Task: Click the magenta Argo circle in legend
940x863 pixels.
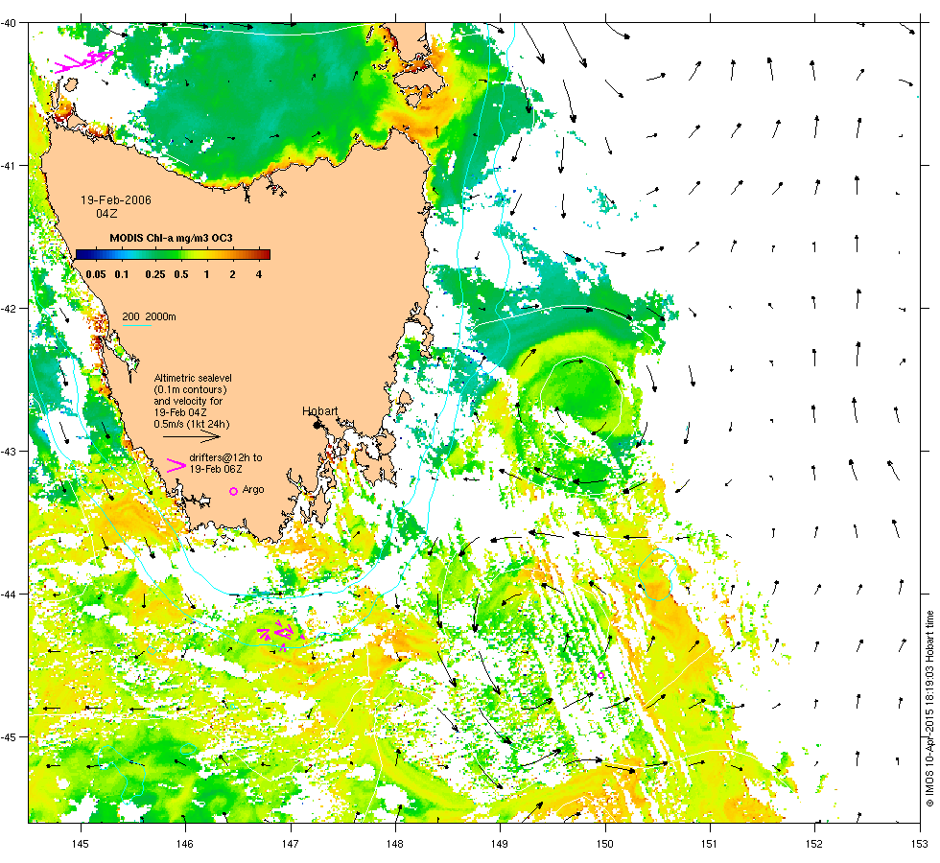Action: point(234,491)
